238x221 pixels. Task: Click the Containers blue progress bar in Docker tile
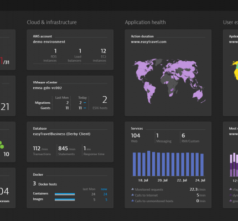click(x=65, y=194)
